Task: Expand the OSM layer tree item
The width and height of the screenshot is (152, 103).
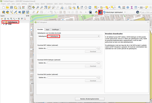Action: point(1,24)
